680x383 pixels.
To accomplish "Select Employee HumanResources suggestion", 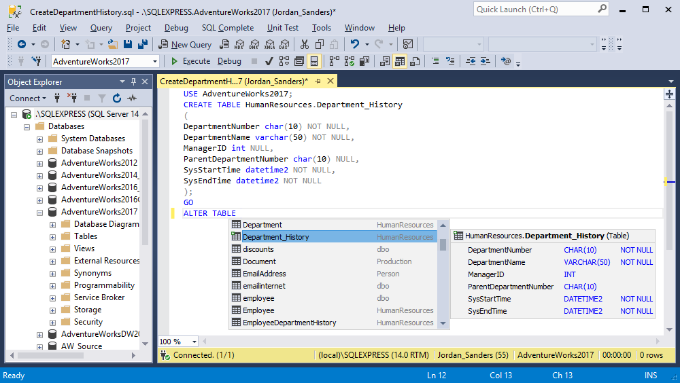I will click(x=333, y=310).
